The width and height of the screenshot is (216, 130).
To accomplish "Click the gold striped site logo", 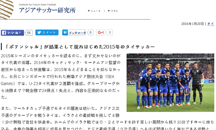I will [x=7, y=9].
